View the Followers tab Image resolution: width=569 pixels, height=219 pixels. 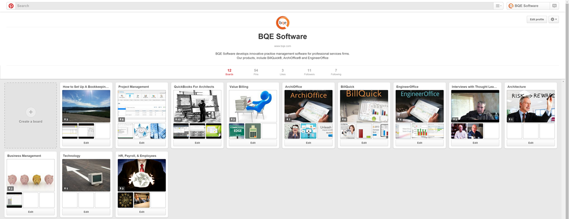click(x=309, y=72)
